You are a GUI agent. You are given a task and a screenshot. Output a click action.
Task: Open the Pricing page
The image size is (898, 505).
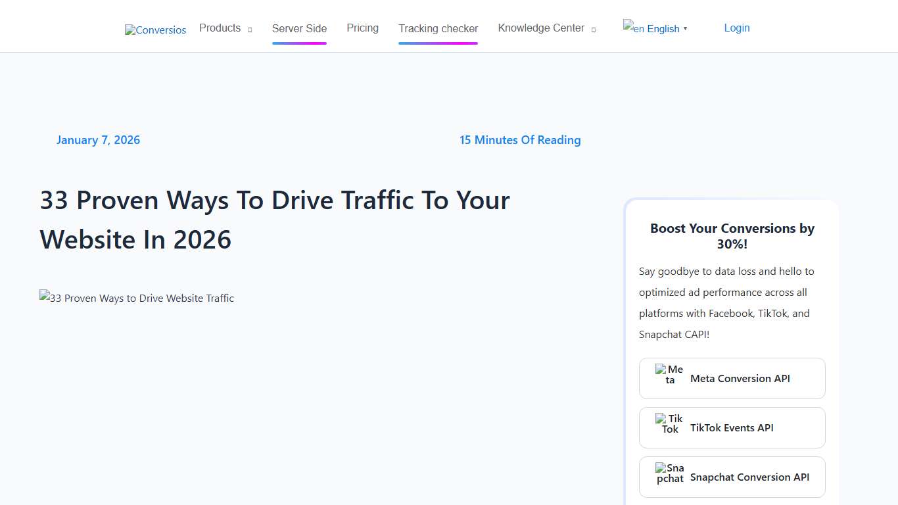(362, 28)
